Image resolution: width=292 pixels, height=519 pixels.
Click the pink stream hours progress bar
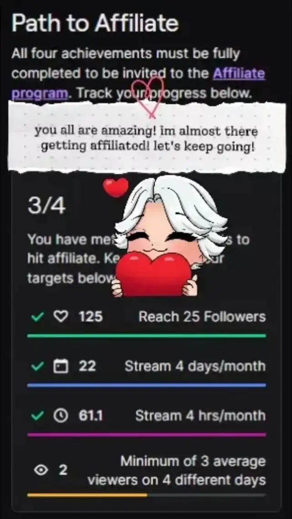(146, 435)
